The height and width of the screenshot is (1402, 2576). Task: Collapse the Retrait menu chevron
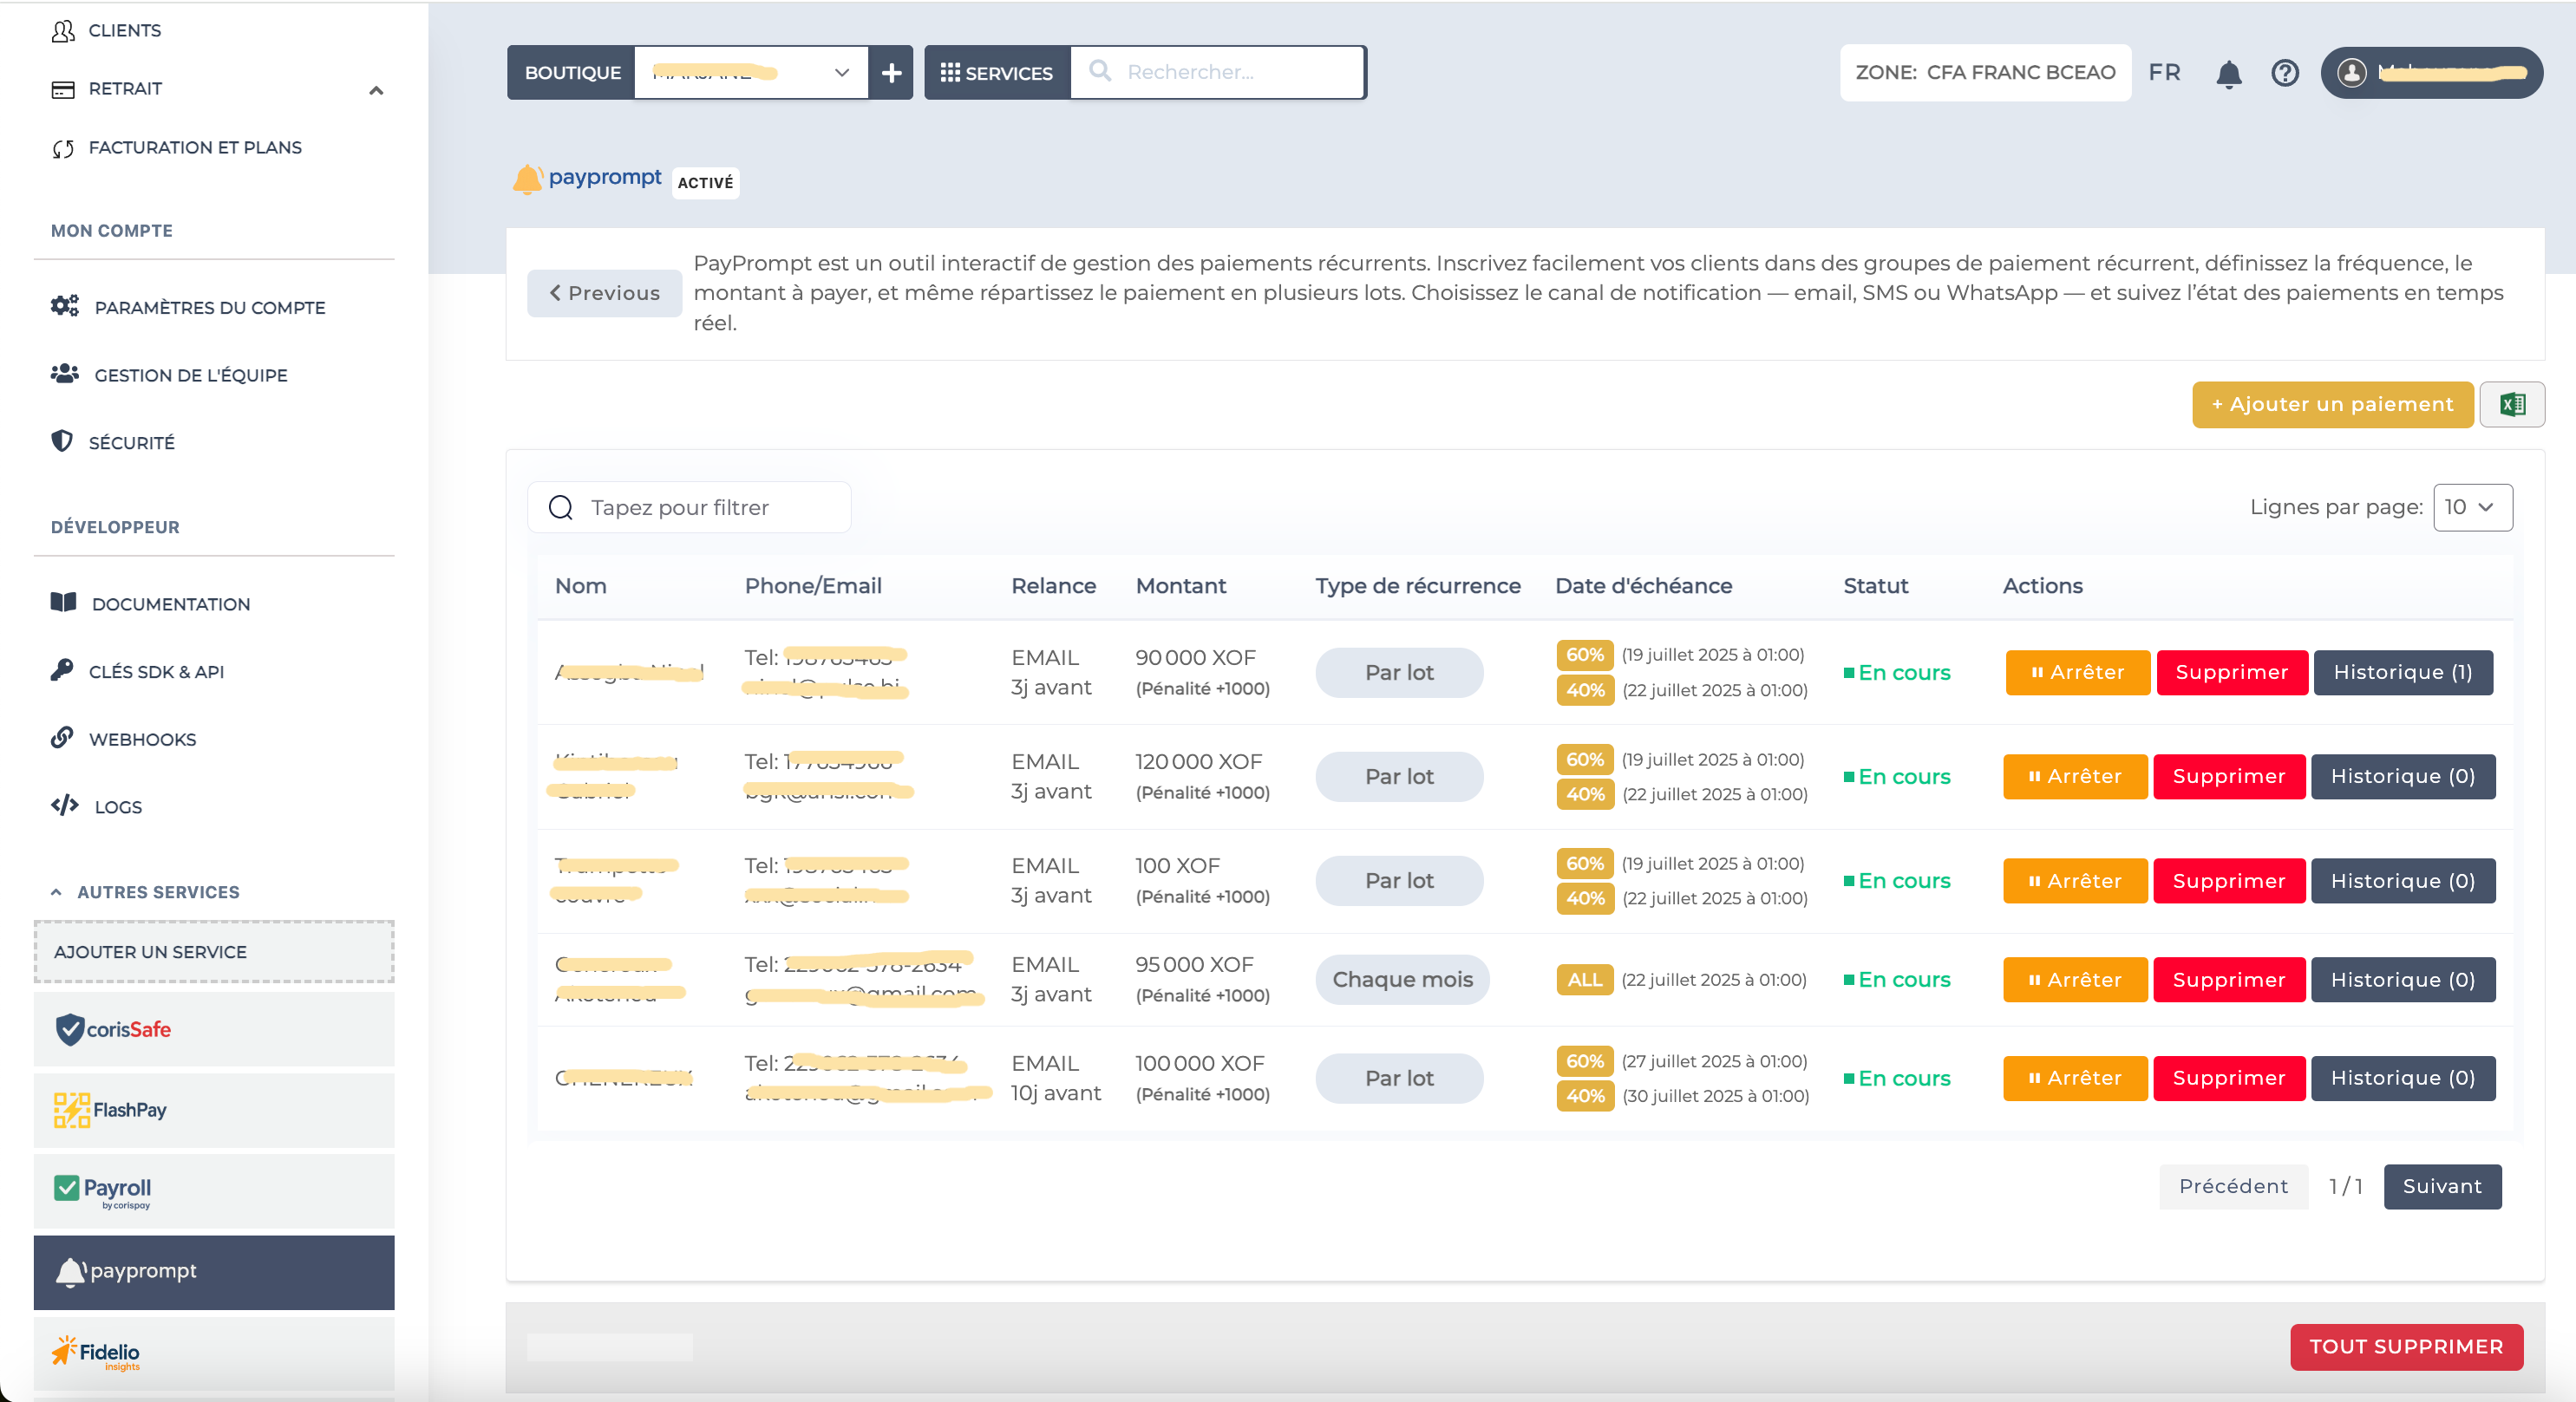coord(376,90)
